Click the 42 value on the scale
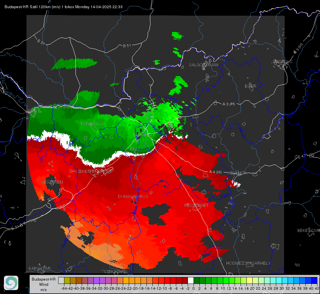The image size is (320, 294). [317, 288]
